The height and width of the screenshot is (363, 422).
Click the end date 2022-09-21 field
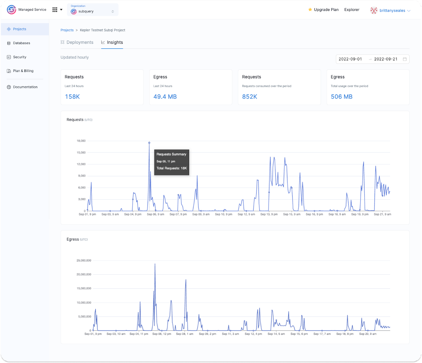coord(386,59)
